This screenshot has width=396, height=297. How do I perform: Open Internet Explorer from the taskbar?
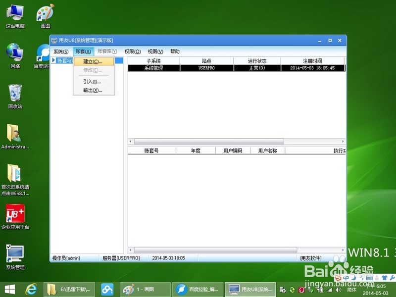tap(31, 290)
